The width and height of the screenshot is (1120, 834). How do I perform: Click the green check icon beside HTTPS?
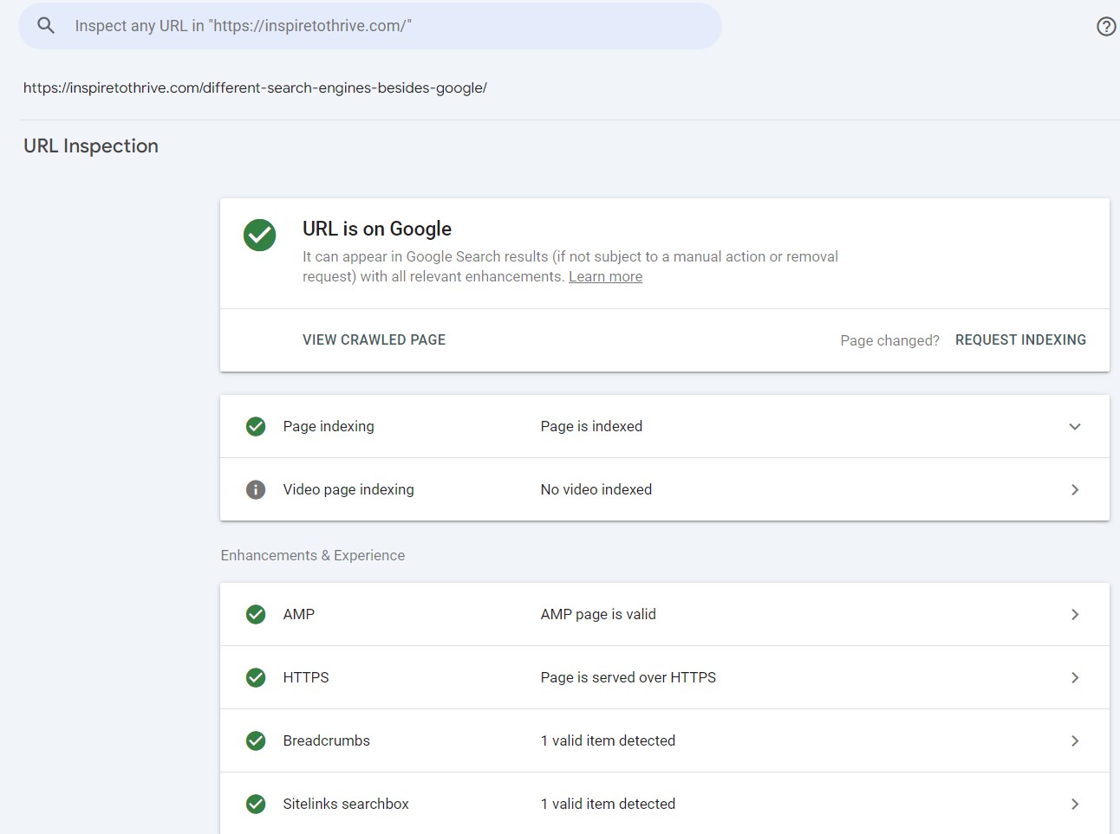click(255, 677)
